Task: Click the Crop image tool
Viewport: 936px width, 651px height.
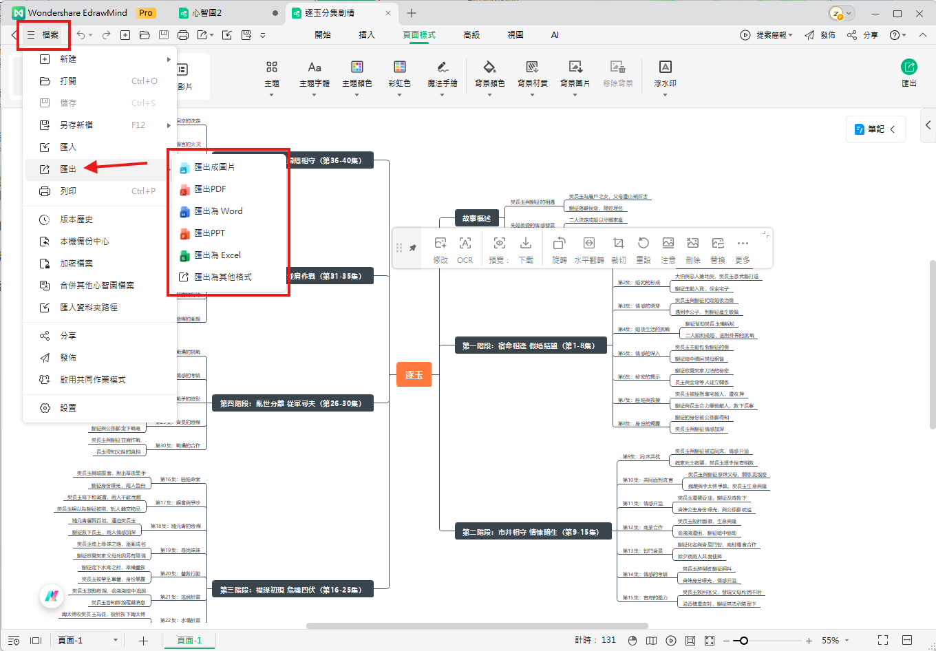Action: 618,249
